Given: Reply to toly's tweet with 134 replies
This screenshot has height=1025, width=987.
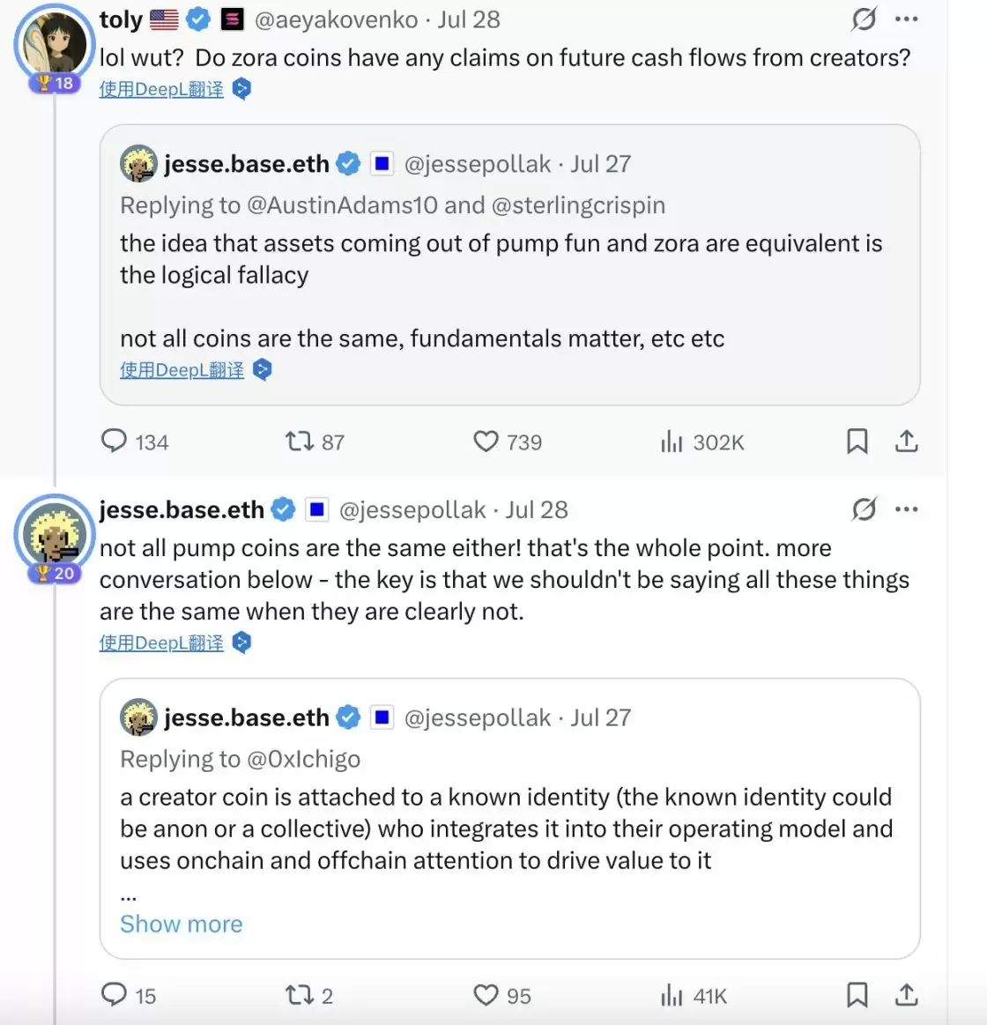Looking at the screenshot, I should [x=115, y=441].
